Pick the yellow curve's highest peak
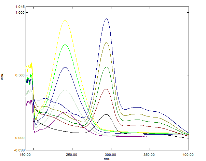The image size is (206, 161). [x=65, y=20]
